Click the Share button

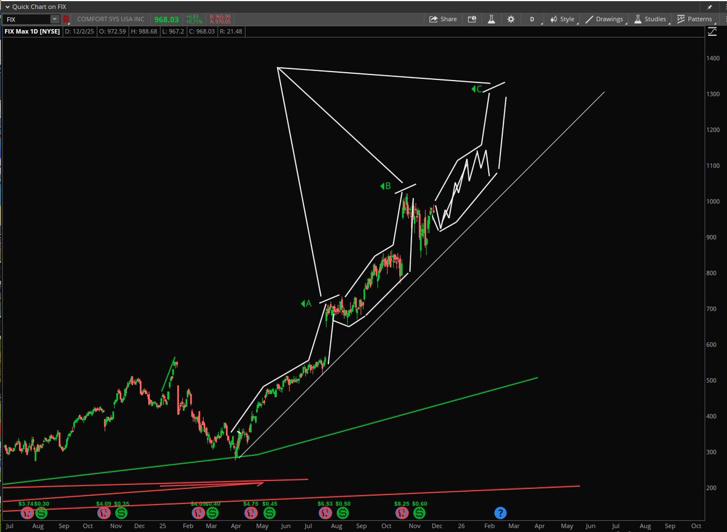coord(443,19)
